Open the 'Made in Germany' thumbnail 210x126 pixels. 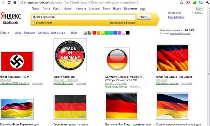click(70, 55)
